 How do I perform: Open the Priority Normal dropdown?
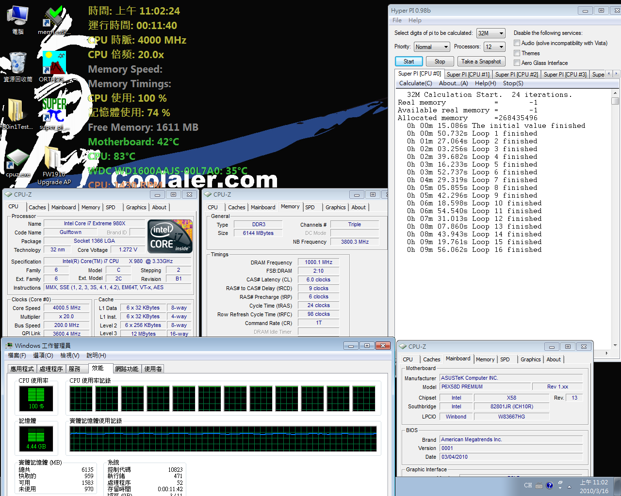(x=432, y=47)
